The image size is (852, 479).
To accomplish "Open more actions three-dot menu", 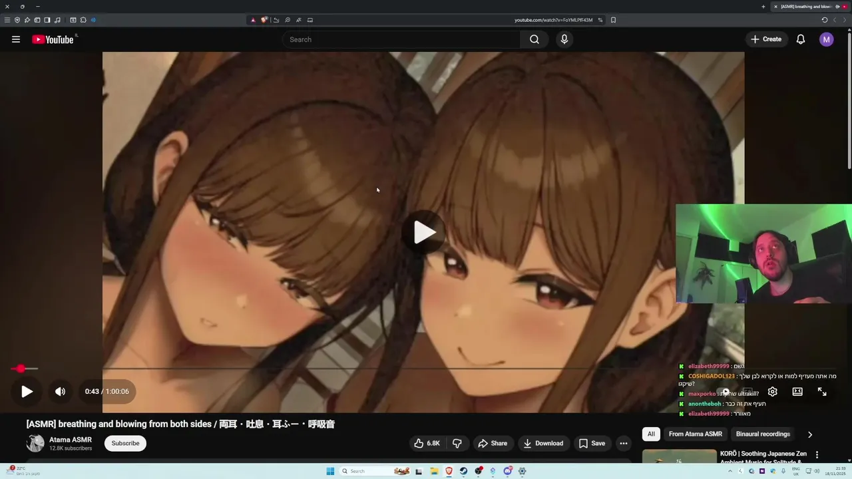I will pyautogui.click(x=623, y=443).
